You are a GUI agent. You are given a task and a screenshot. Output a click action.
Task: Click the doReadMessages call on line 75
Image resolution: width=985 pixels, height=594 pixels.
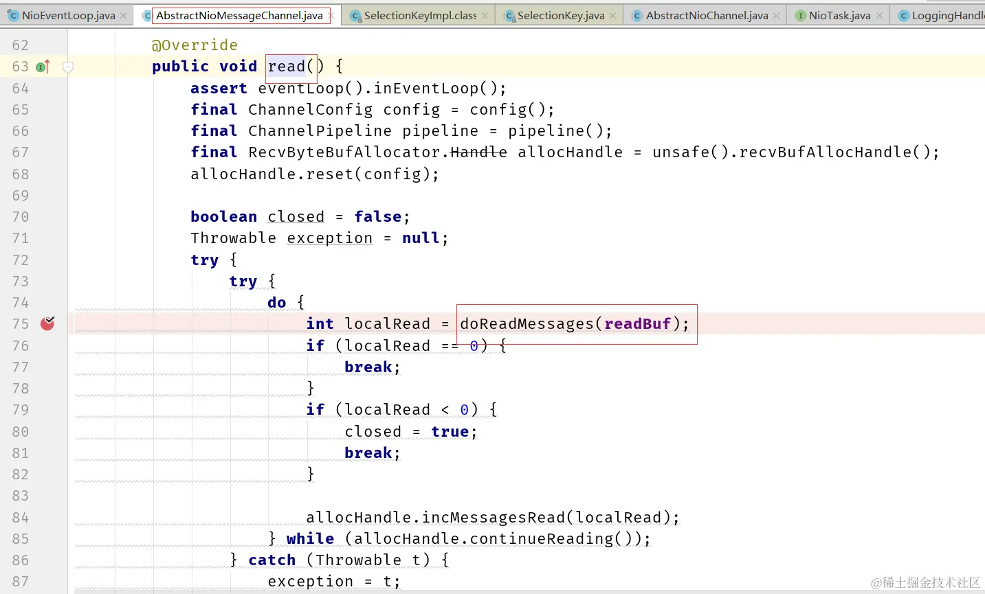click(527, 324)
